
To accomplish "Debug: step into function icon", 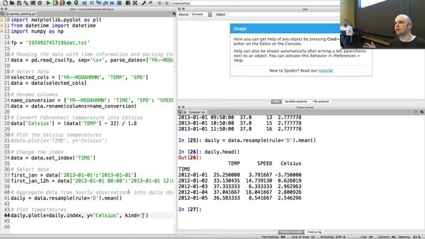I will tap(98, 3).
